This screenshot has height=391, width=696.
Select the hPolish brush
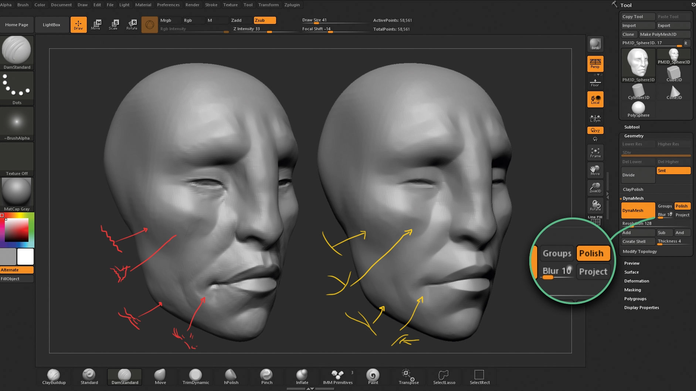coord(231,377)
